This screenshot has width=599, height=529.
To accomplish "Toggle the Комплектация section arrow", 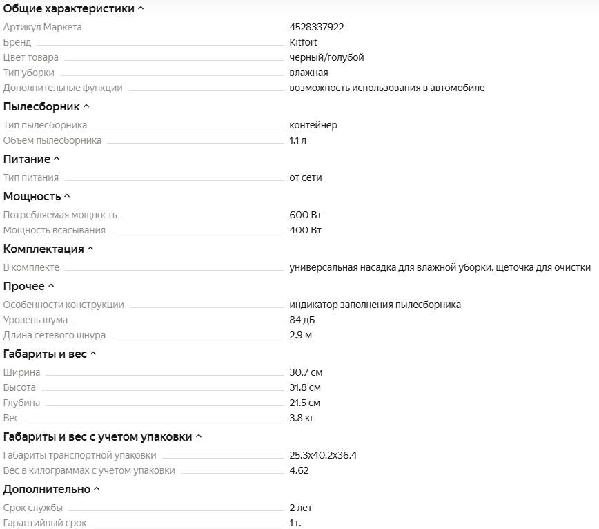I will tap(90, 249).
